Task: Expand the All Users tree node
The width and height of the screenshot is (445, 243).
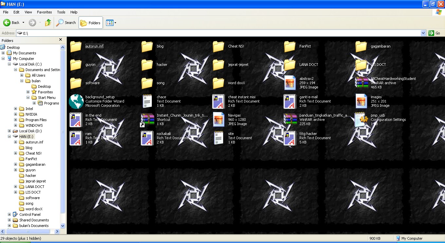Action: pos(22,75)
